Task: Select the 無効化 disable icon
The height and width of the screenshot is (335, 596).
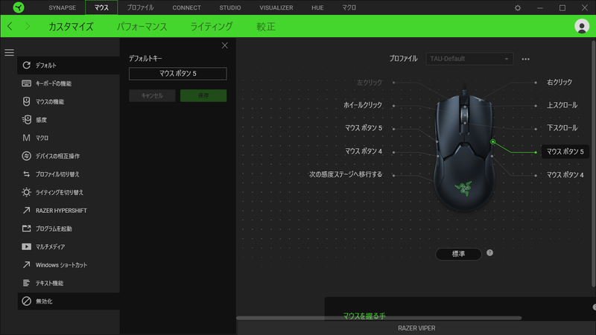Action: 26,301
